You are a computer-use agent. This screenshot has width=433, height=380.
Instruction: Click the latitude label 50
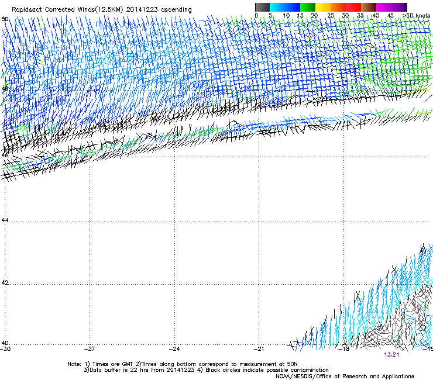(5, 19)
